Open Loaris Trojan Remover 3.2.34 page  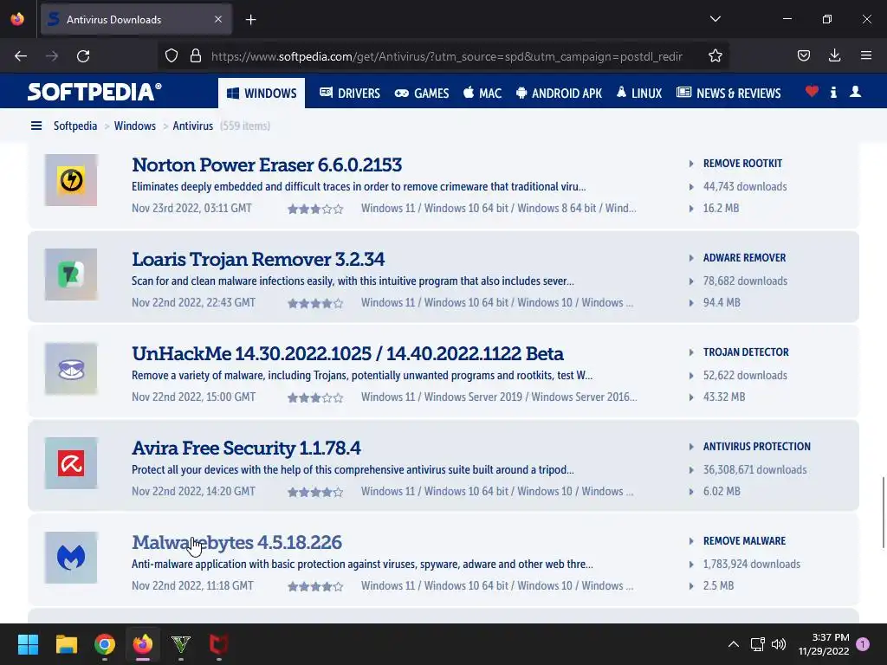pyautogui.click(x=258, y=259)
